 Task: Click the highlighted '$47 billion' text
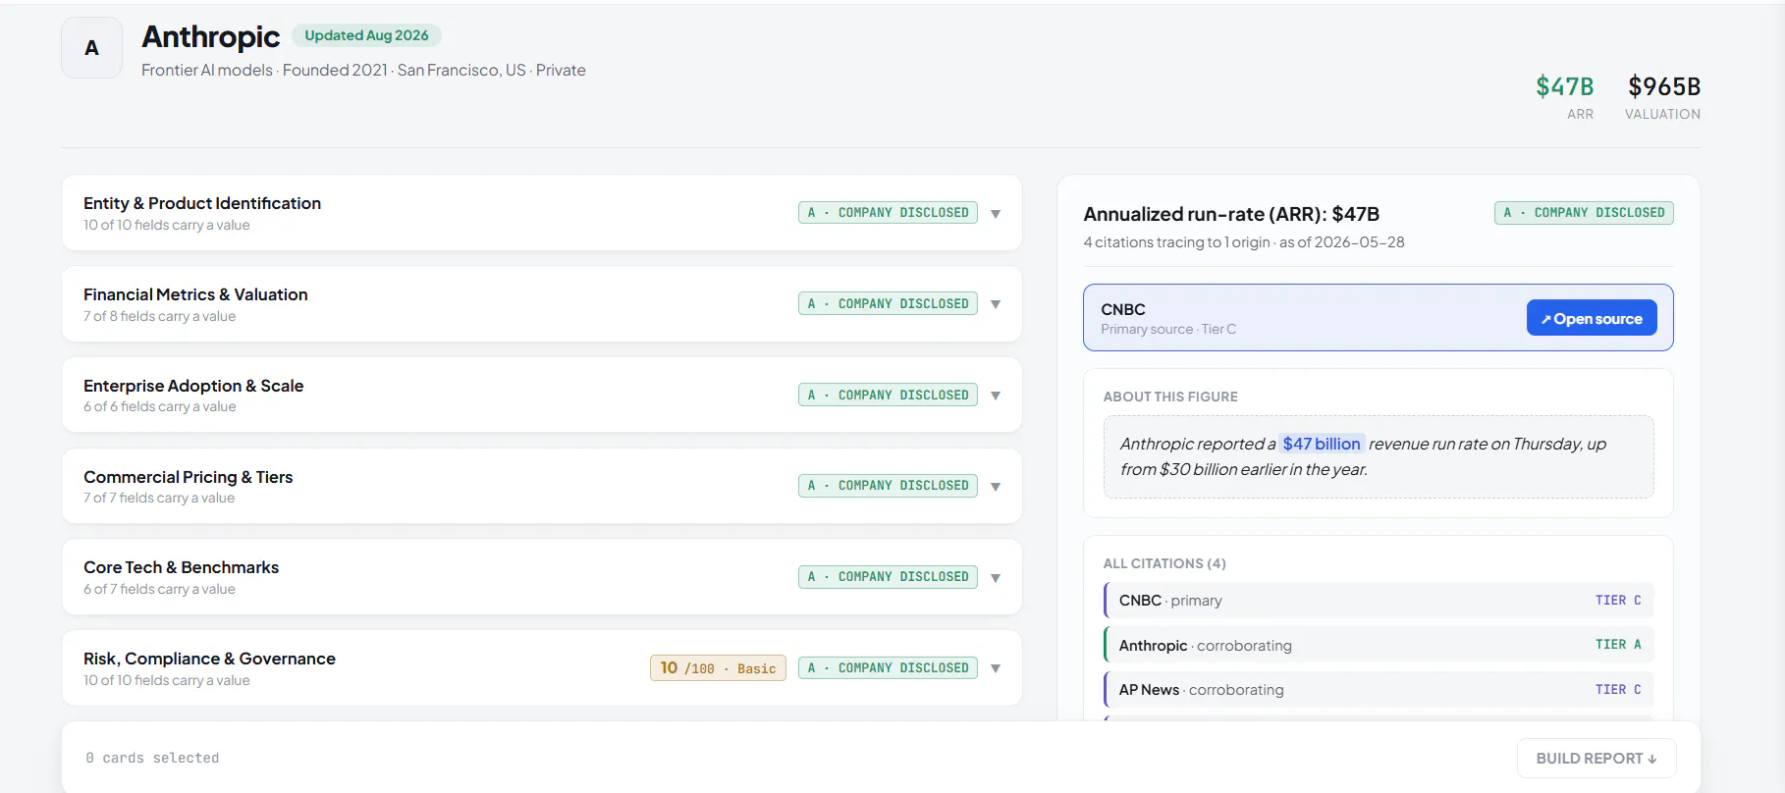pos(1322,444)
